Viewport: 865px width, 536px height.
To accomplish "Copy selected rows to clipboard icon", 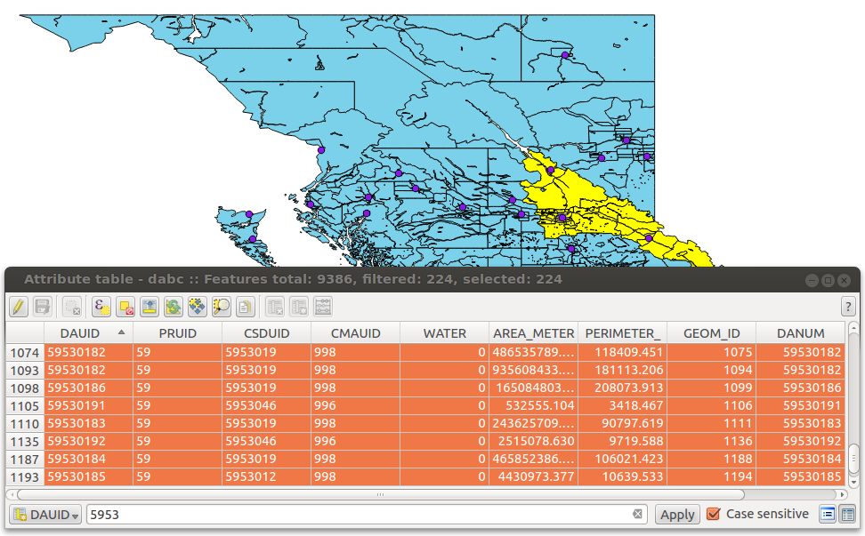I will (x=246, y=307).
